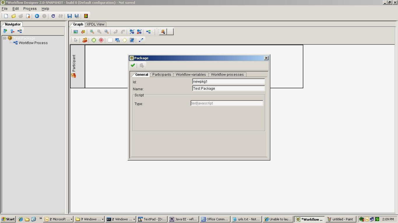Click the Windows Start button
This screenshot has height=223, width=398.
click(8, 219)
